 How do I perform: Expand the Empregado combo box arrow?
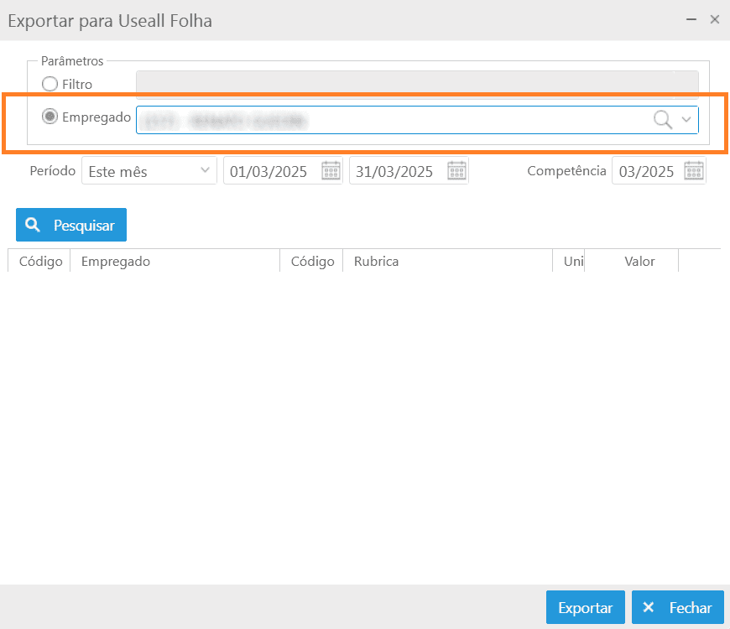[686, 120]
